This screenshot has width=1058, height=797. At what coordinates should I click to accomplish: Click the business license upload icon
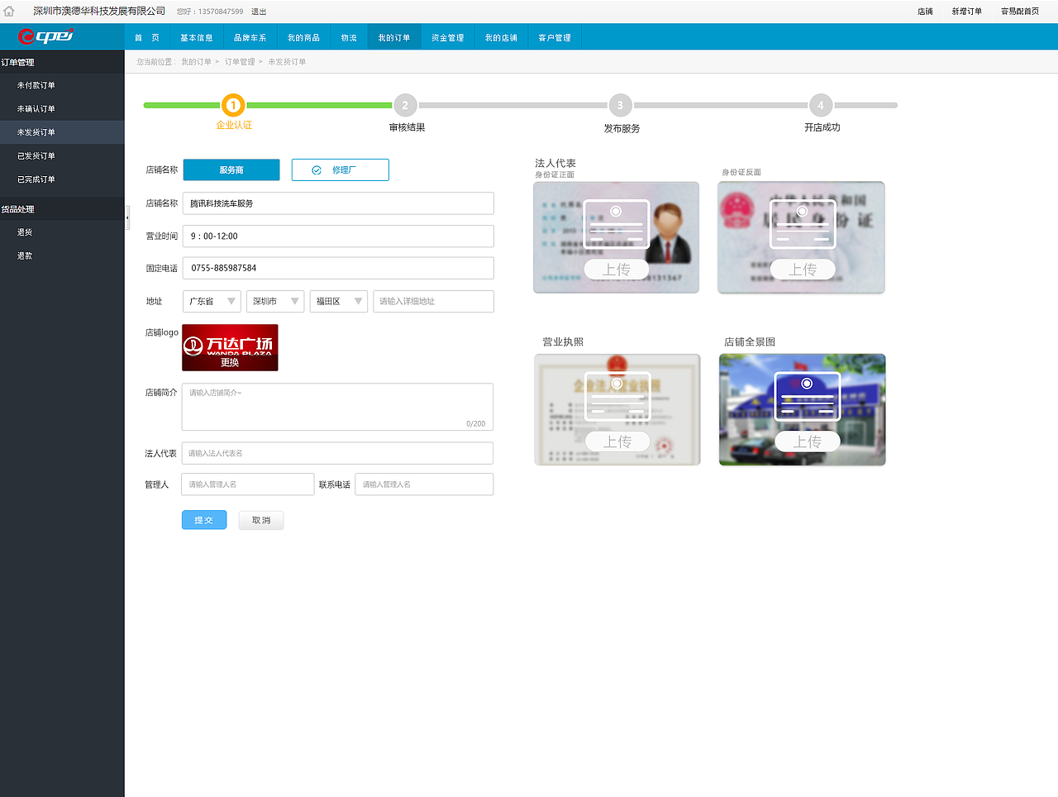point(617,396)
